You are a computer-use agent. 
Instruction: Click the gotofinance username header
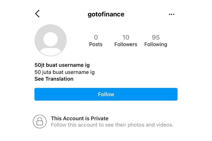106,14
